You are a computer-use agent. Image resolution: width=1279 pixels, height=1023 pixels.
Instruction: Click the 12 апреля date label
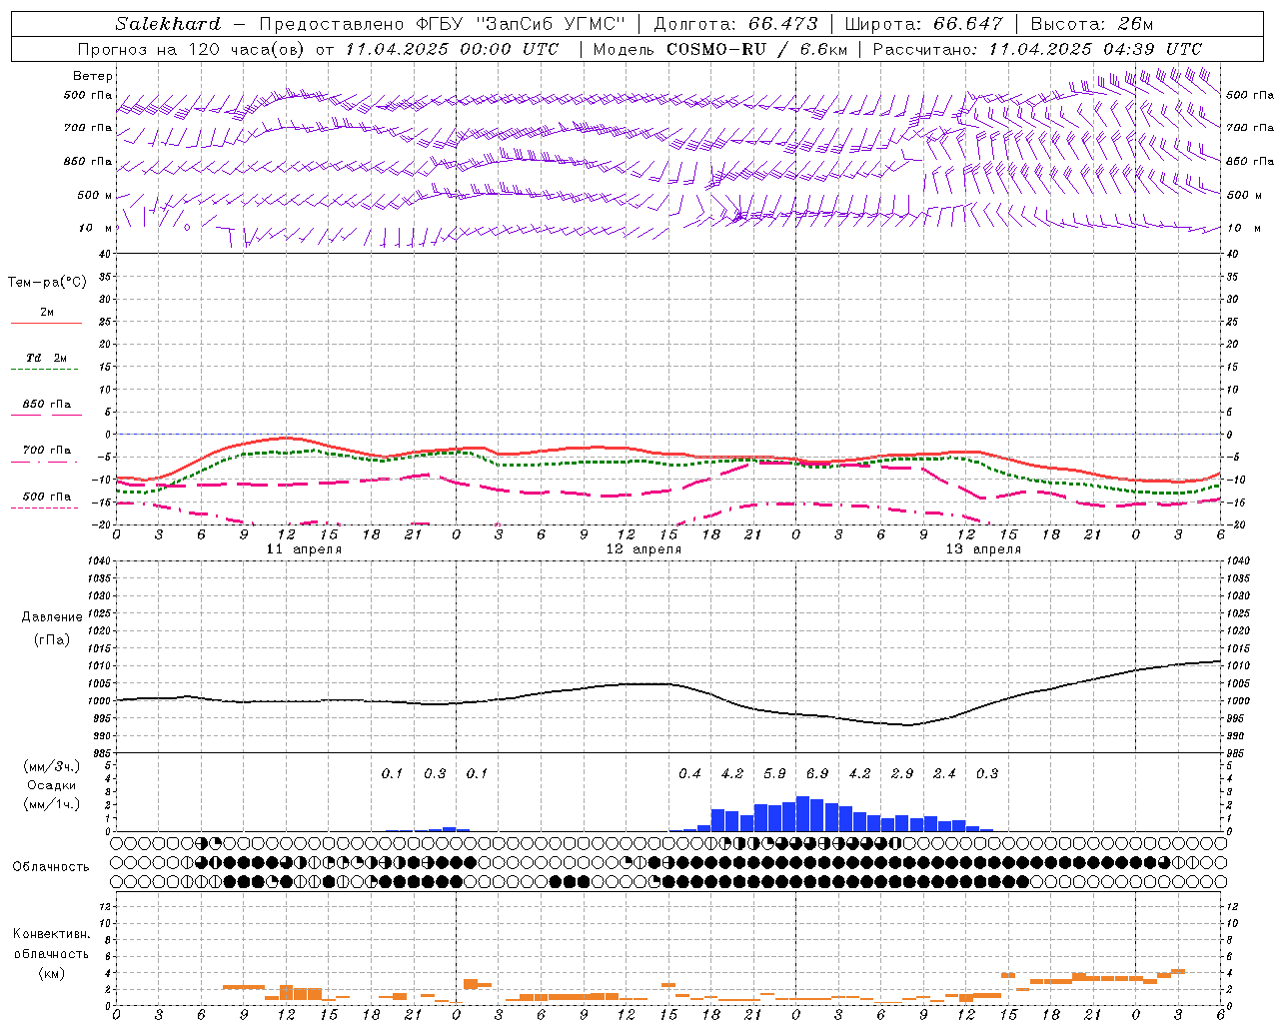(643, 548)
